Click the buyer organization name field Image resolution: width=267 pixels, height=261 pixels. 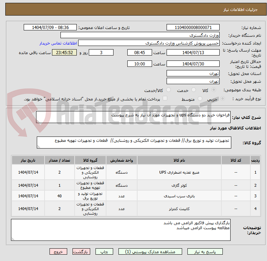pyautogui.click(x=140, y=35)
